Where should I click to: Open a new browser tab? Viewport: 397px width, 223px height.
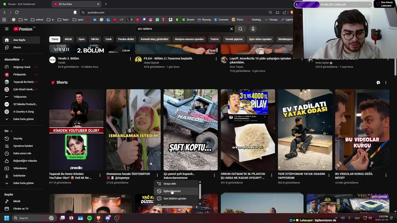[x=106, y=4]
